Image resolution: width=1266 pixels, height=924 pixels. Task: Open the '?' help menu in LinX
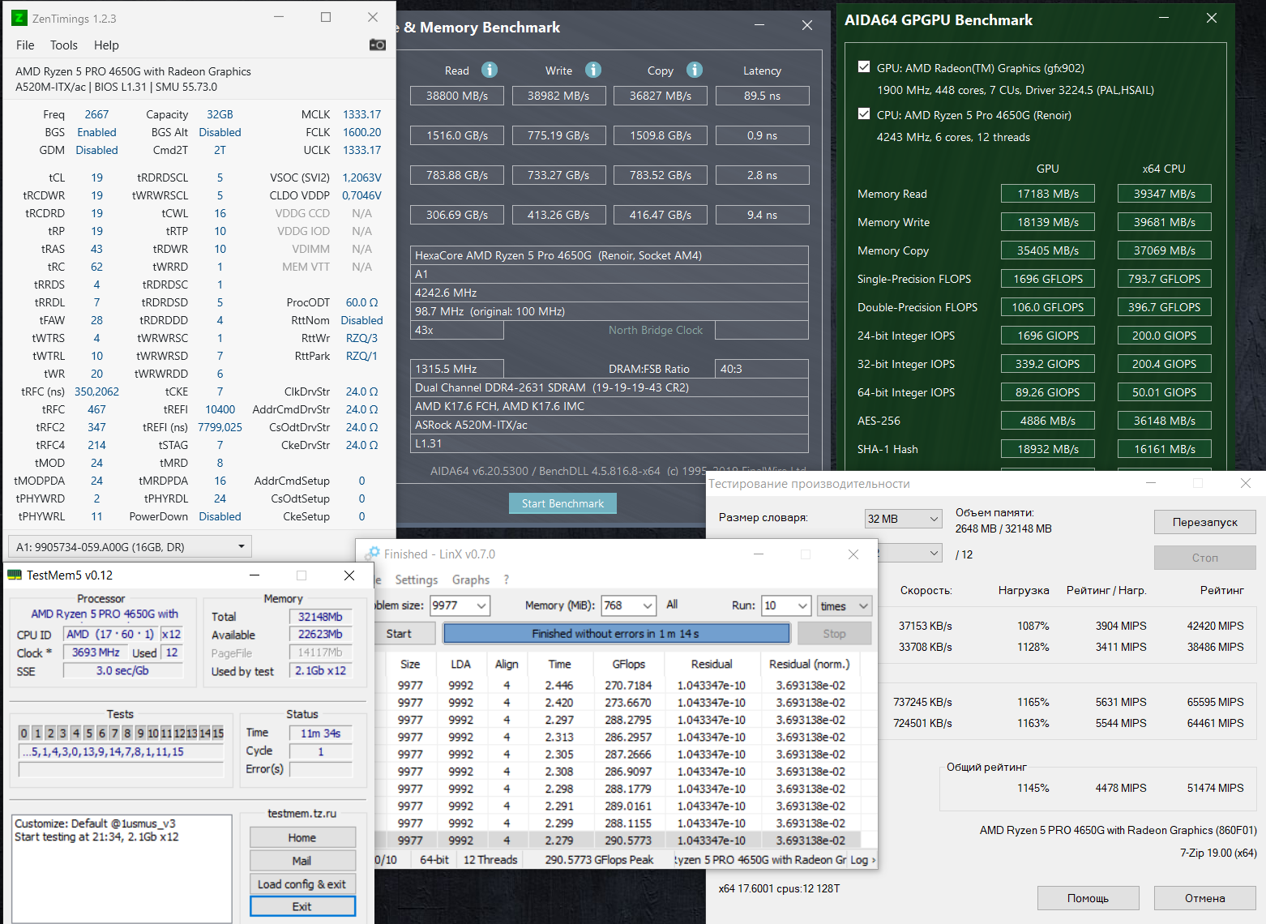point(507,580)
